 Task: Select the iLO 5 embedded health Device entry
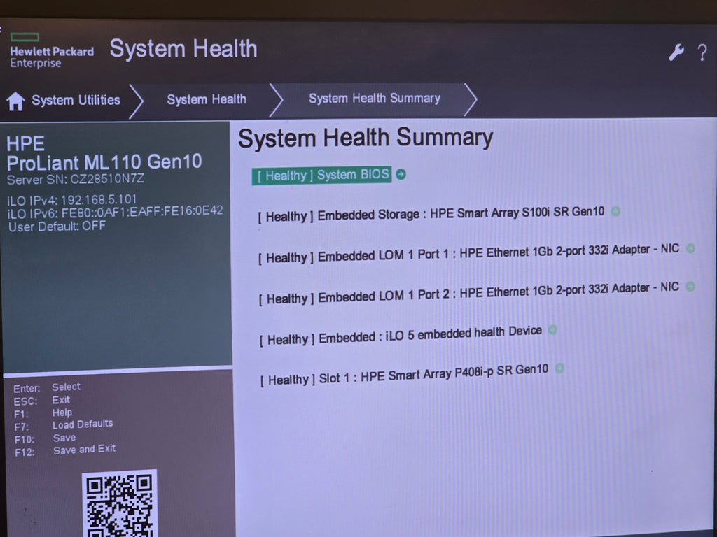pyautogui.click(x=401, y=335)
